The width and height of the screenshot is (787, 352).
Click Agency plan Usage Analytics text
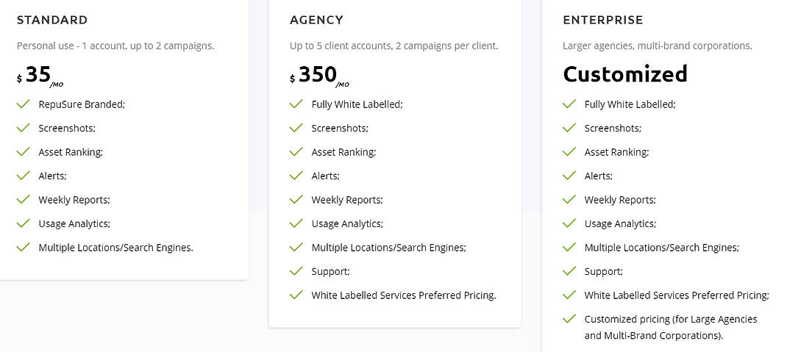point(347,223)
